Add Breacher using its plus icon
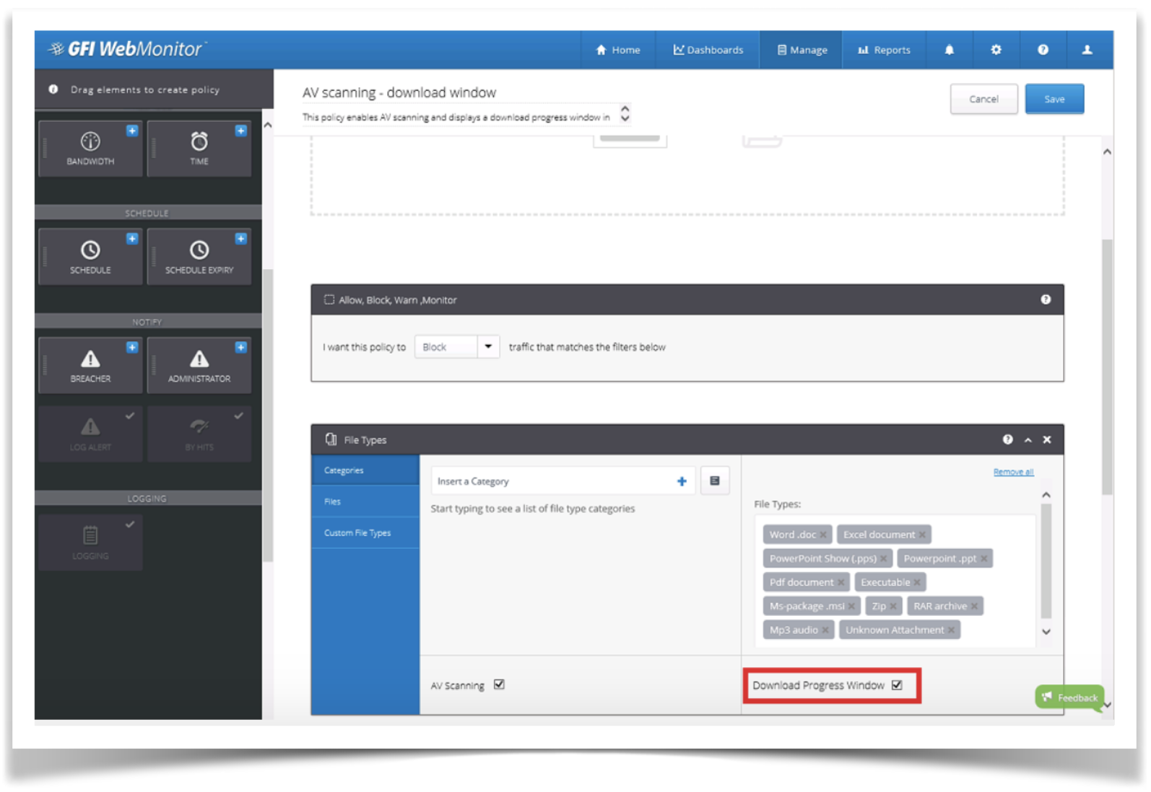Viewport: 1151px width, 792px height. [x=132, y=348]
